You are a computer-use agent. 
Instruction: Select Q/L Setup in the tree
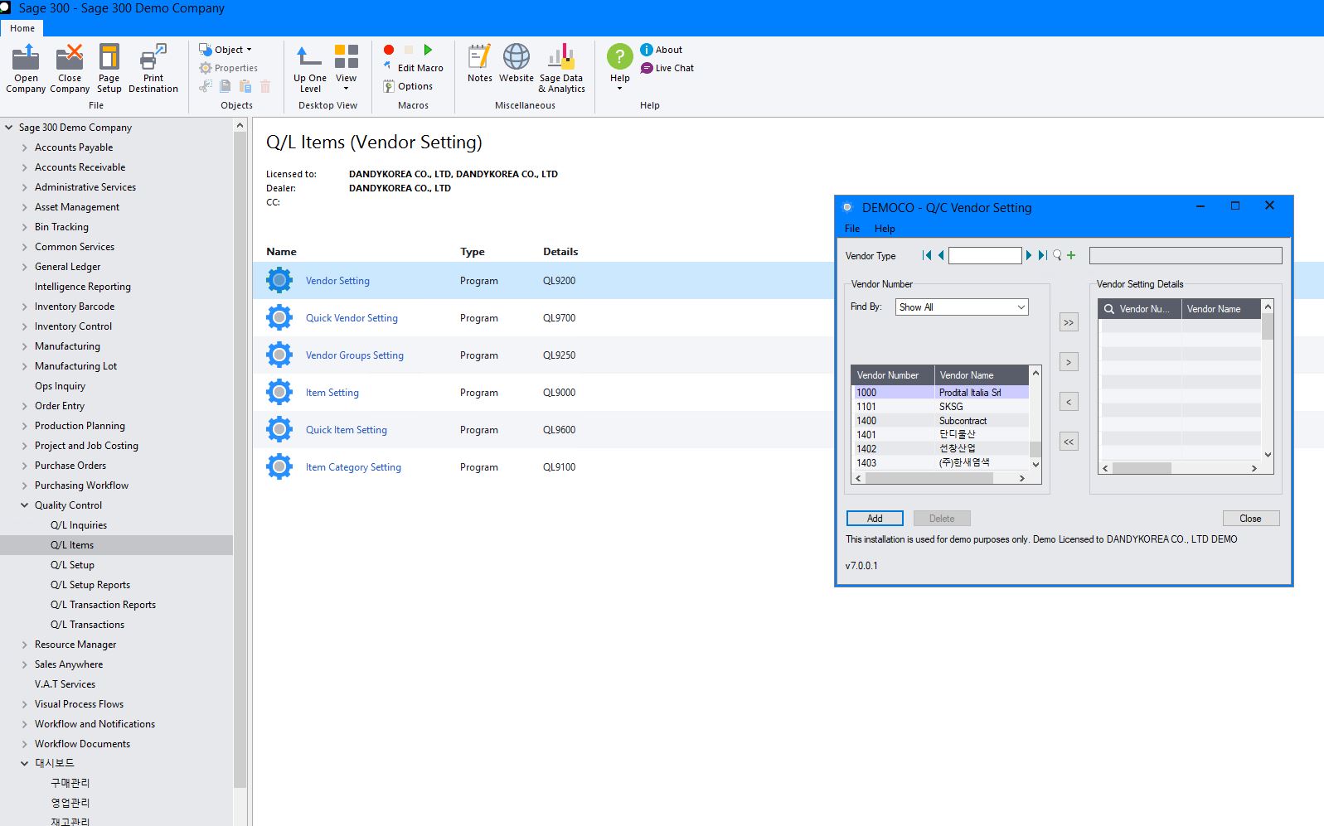(72, 565)
